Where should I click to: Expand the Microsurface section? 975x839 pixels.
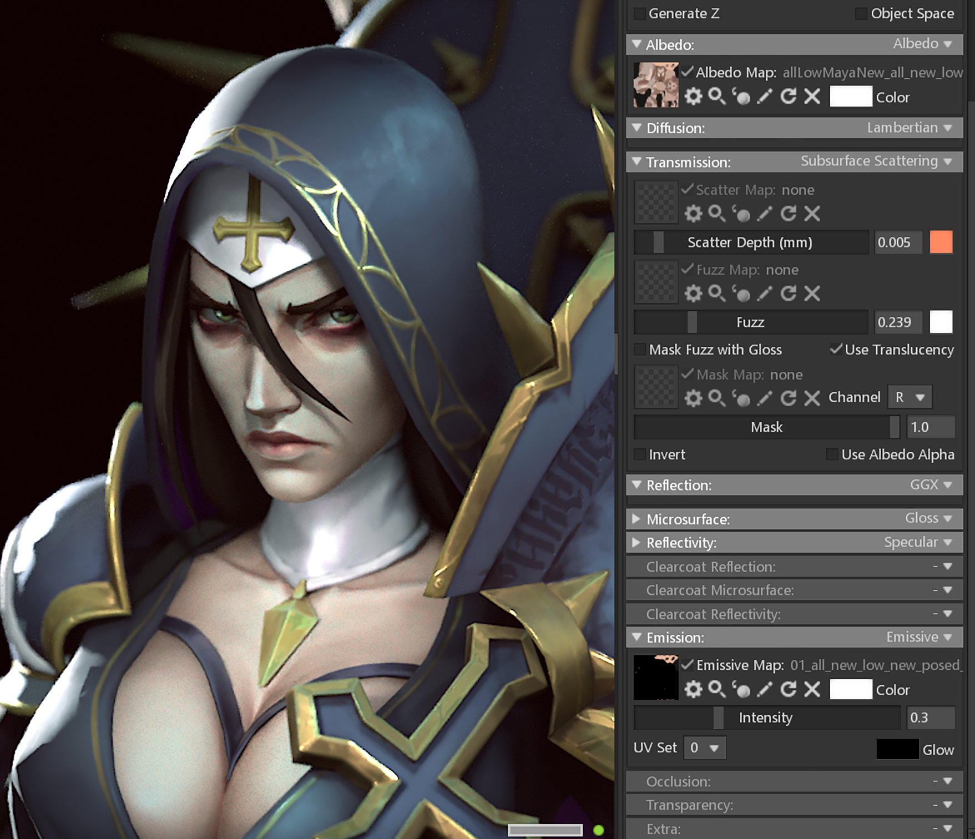[636, 519]
